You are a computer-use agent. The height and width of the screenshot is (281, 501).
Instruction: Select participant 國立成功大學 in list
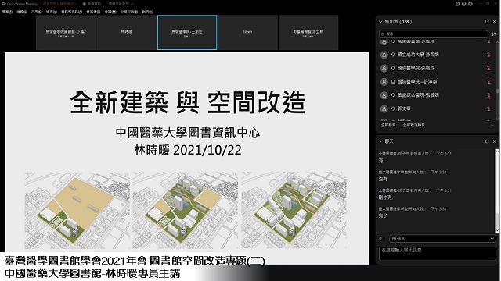pyautogui.click(x=418, y=55)
